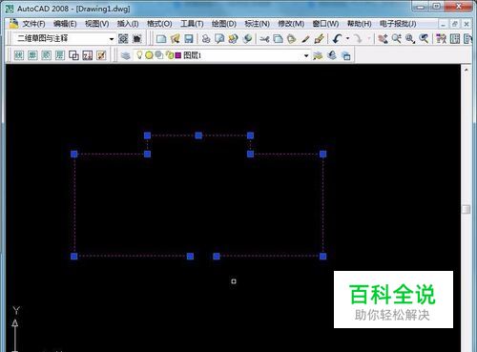The image size is (477, 352).
Task: Open the 帮助(H) menu
Action: point(359,24)
